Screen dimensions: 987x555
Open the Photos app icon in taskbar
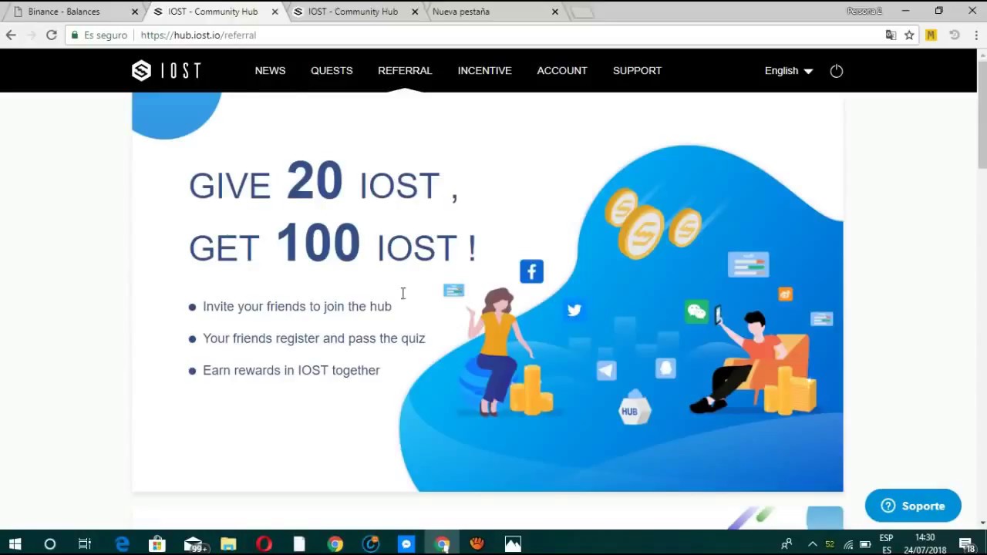coord(513,544)
